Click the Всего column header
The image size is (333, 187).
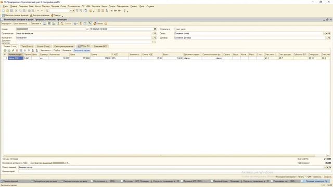click(x=173, y=55)
